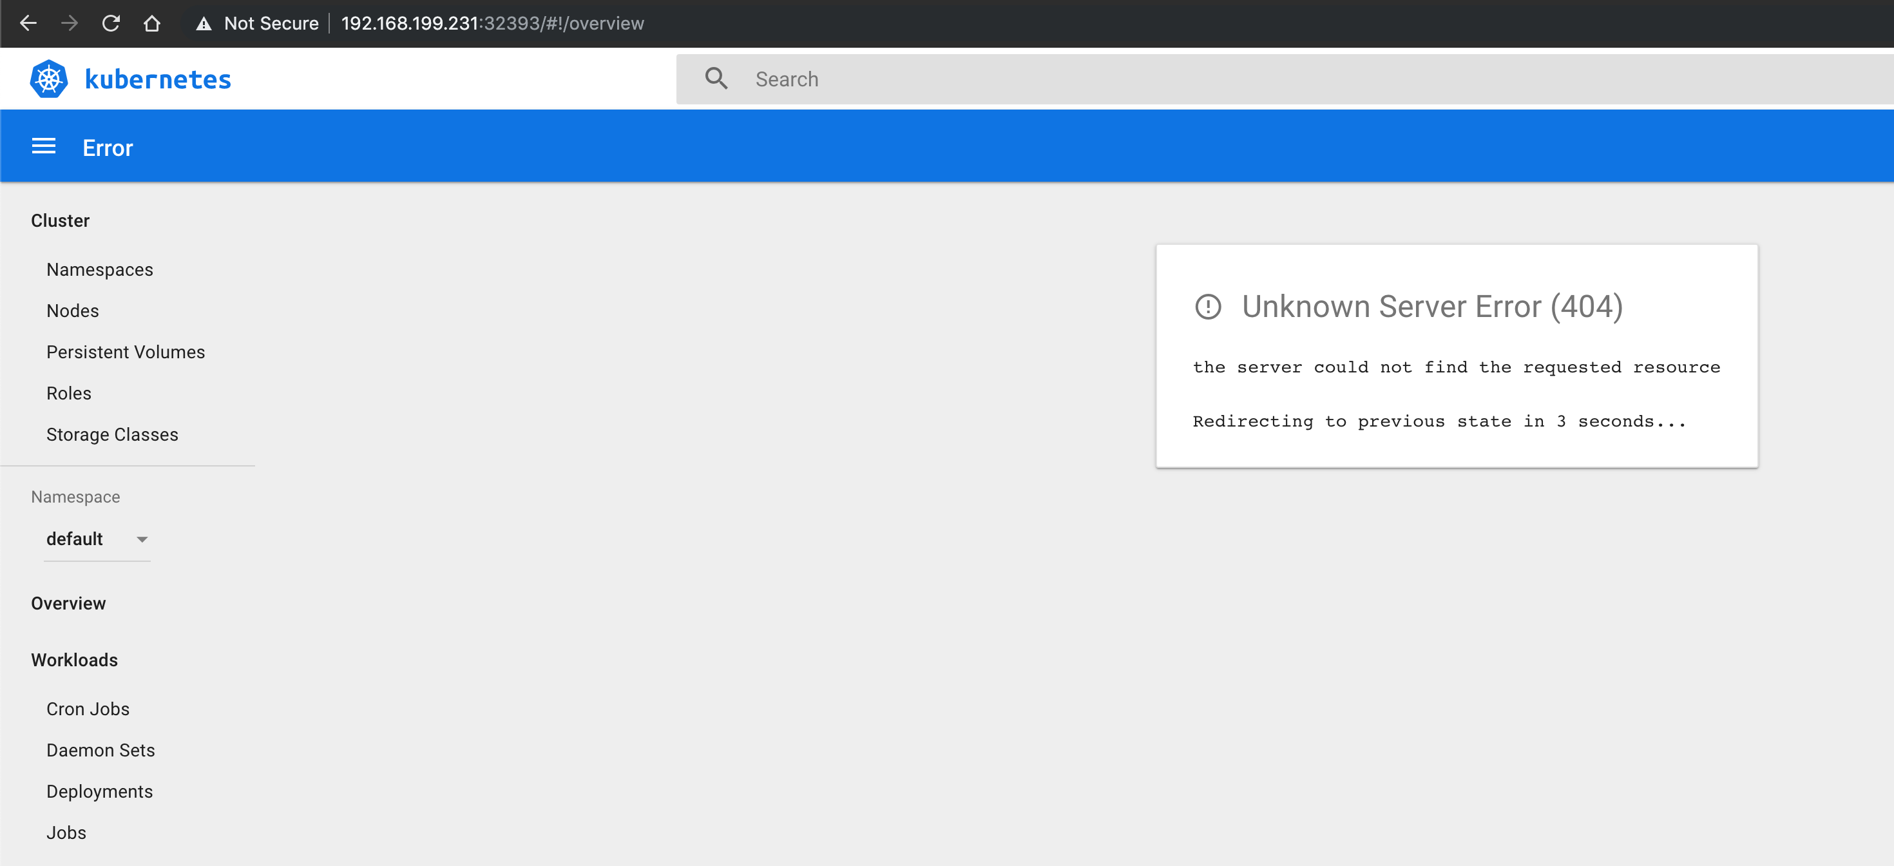This screenshot has height=866, width=1894.
Task: Click the kubernetes wordmark text
Action: pyautogui.click(x=158, y=79)
